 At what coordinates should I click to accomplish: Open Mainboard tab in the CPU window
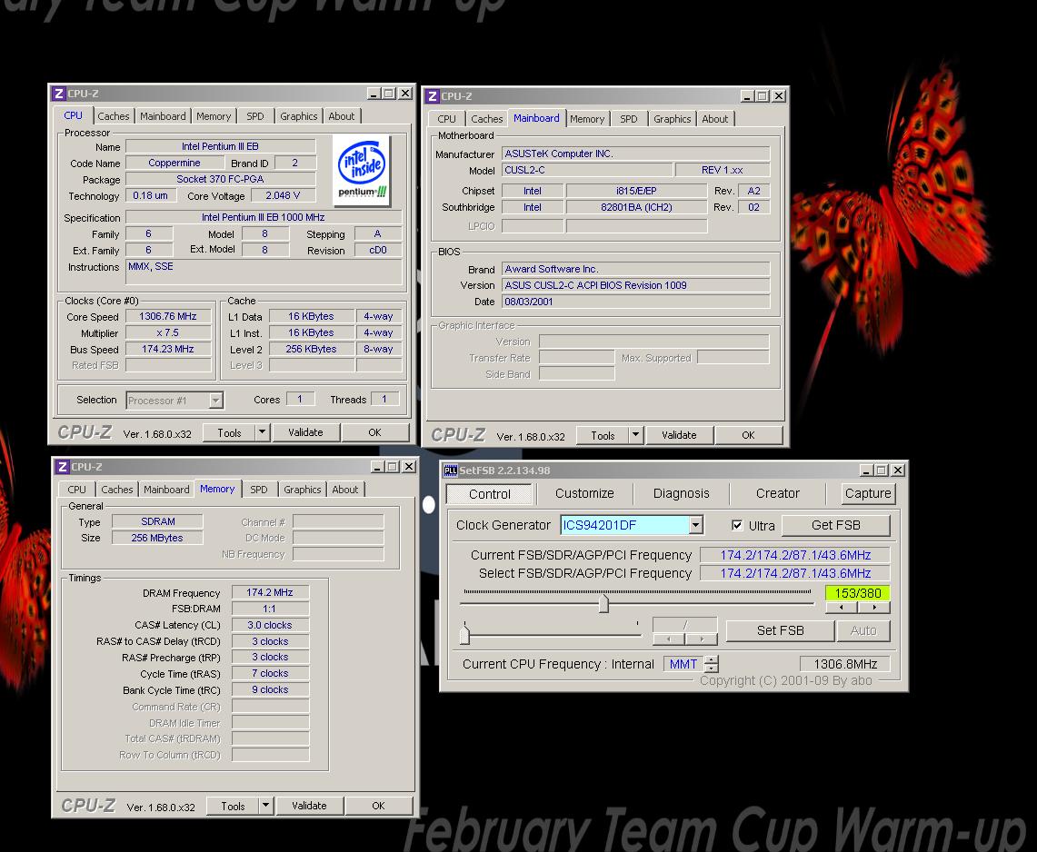163,116
